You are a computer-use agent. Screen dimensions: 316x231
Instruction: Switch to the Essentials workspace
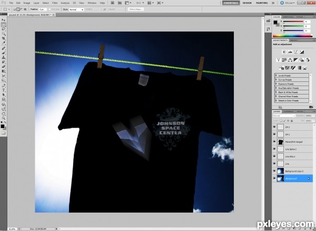coord(231,3)
